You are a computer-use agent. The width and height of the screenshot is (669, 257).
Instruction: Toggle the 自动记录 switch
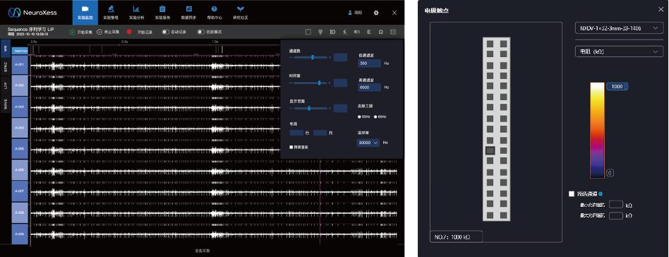coord(166,32)
